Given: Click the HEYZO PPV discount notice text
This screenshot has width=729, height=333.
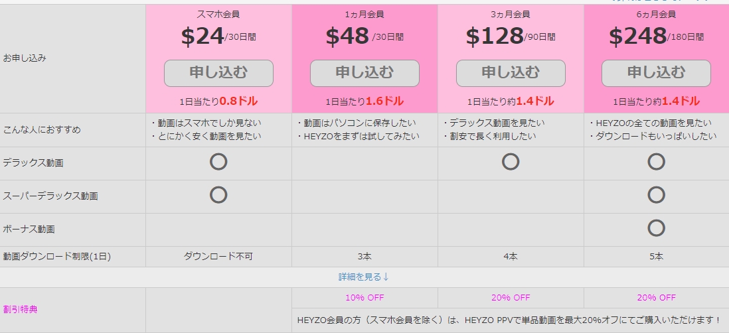Looking at the screenshot, I should pyautogui.click(x=509, y=320).
